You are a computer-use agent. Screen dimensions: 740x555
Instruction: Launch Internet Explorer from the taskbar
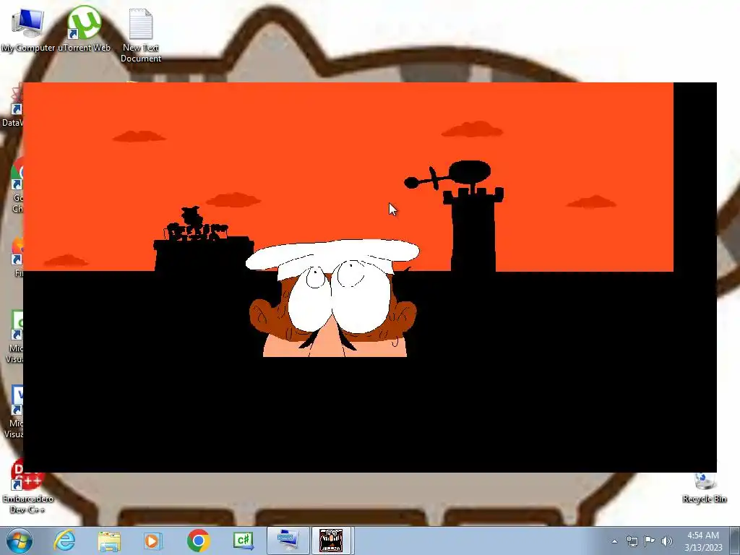64,541
